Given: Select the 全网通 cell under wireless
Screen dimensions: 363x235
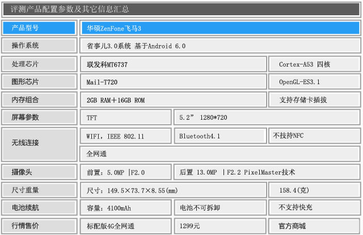Looking at the screenshot, I should (220, 154).
